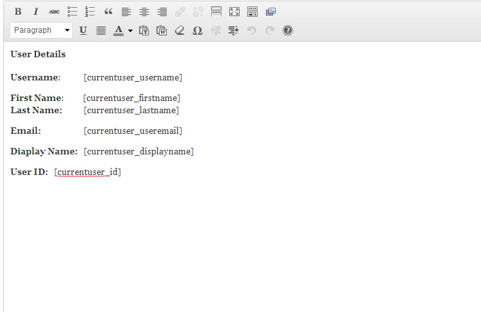Click the [currentuser_firstname] shortcode
The width and height of the screenshot is (481, 312).
point(131,98)
